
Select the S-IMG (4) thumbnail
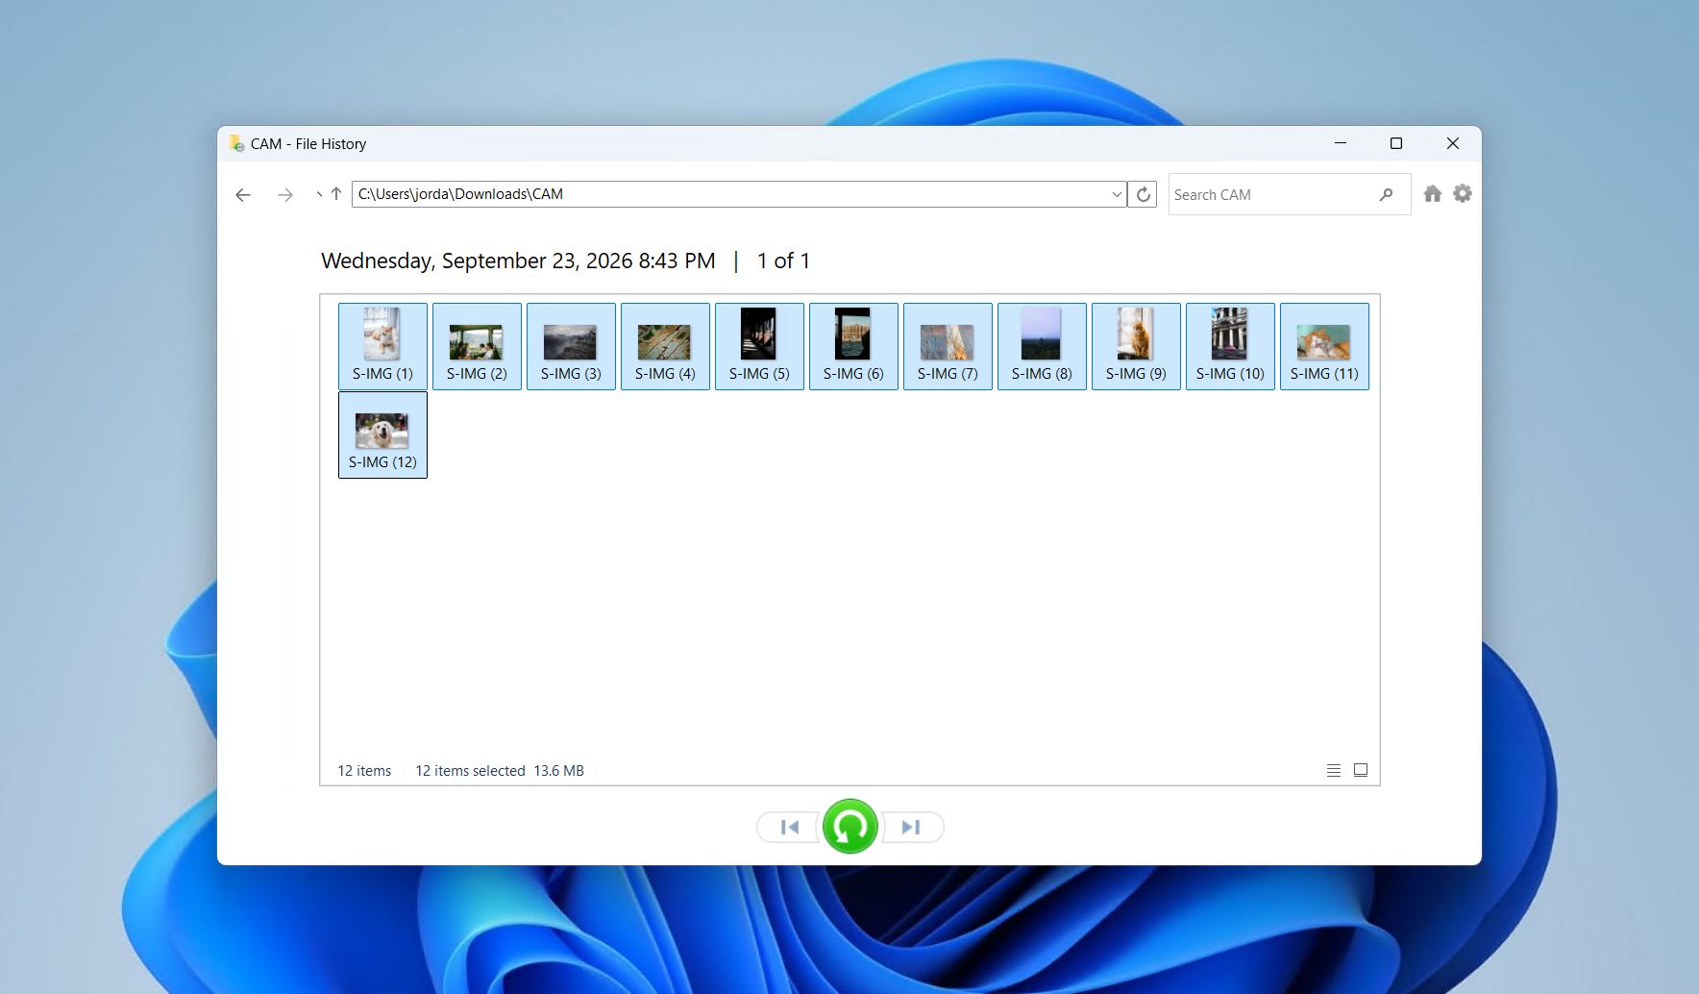(x=665, y=346)
